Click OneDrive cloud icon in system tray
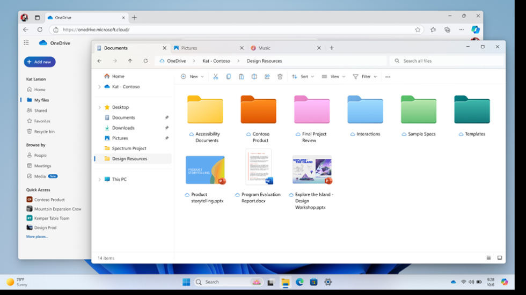Image resolution: width=526 pixels, height=295 pixels. coord(453,282)
